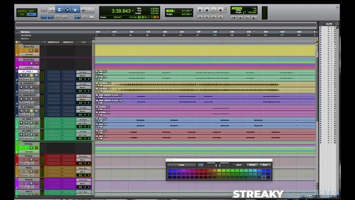Select Shuffle edit mode
Viewport: 355px width, 200px height.
pos(22,11)
